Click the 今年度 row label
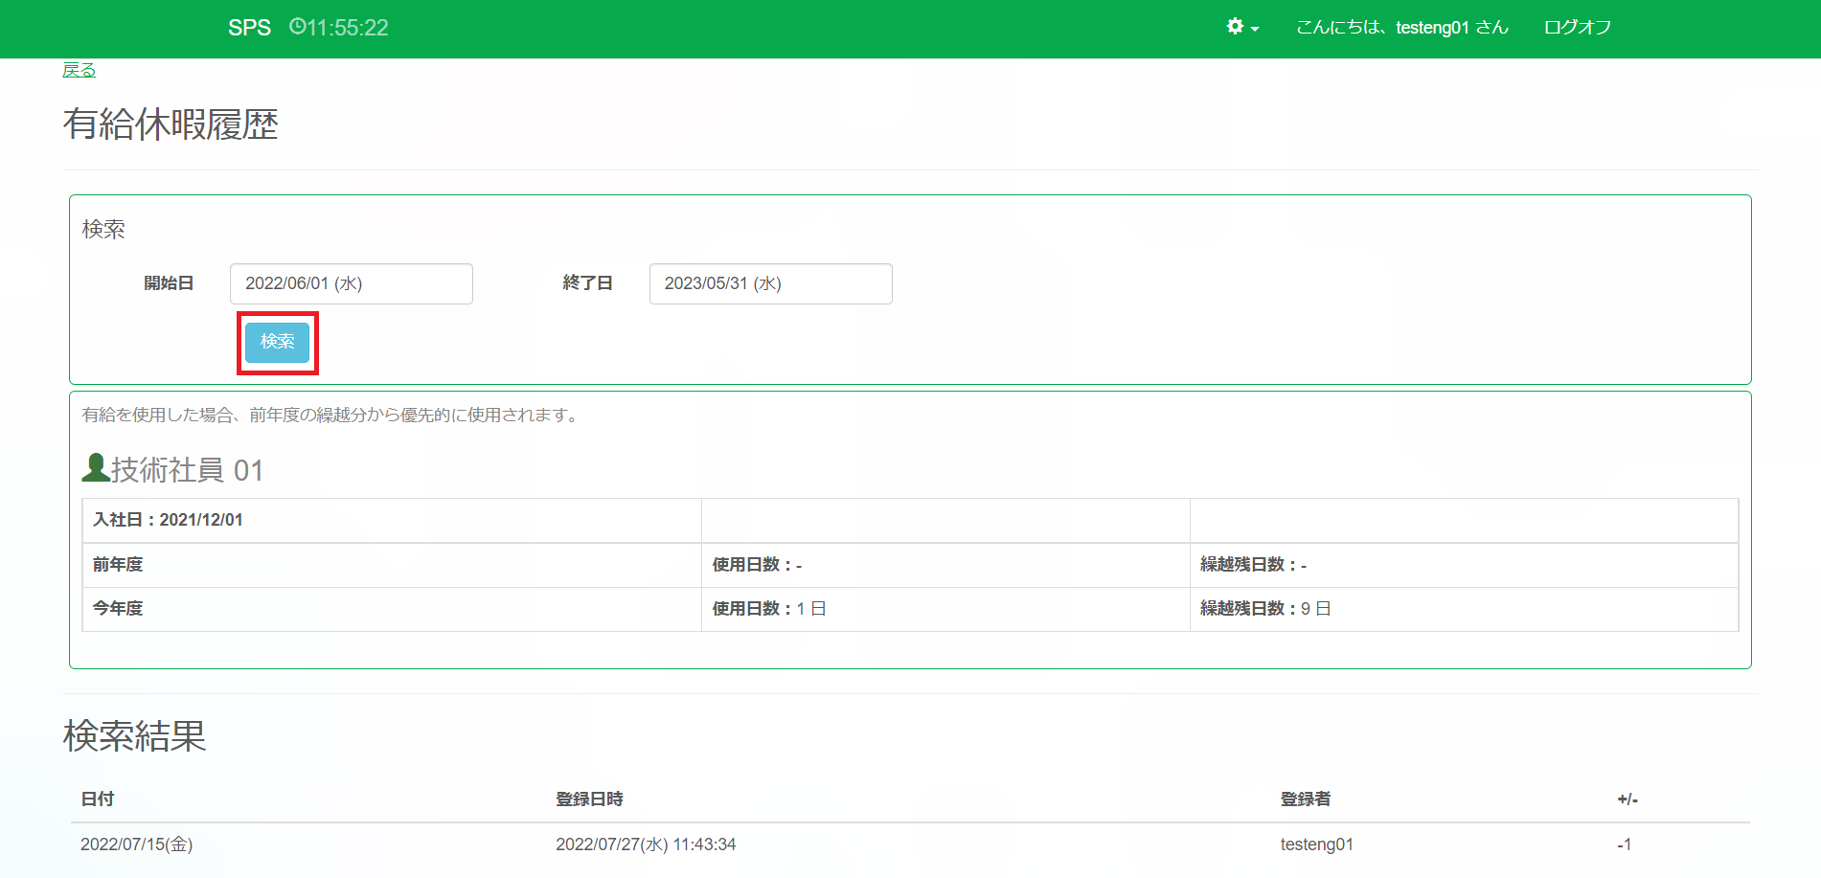The width and height of the screenshot is (1821, 878). (x=118, y=609)
